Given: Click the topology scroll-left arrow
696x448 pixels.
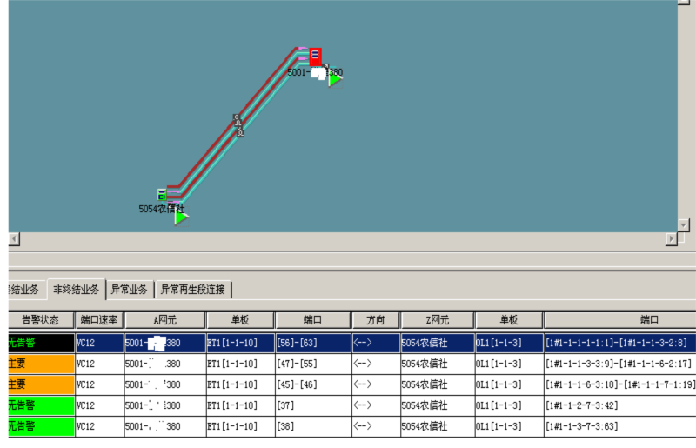Looking at the screenshot, I should (x=13, y=238).
